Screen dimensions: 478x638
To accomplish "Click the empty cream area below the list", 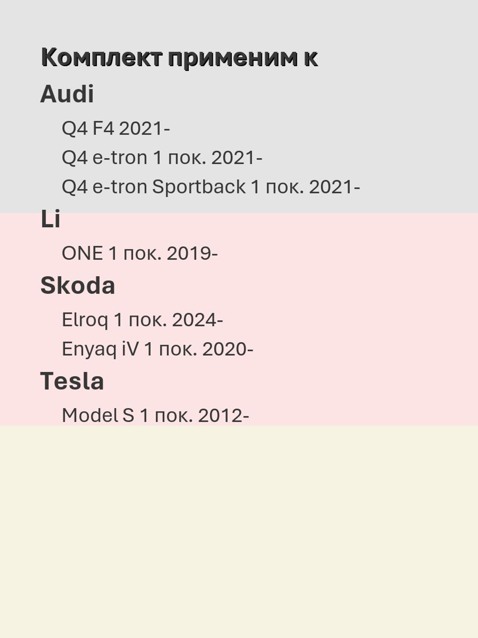I will tap(239, 531).
